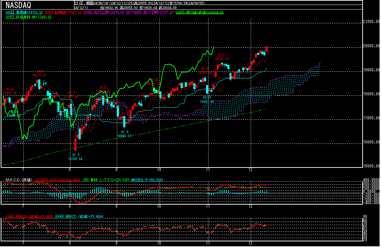381x247 pixels.
Task: Click the latest red candlestick near 20000
Action: (267, 49)
